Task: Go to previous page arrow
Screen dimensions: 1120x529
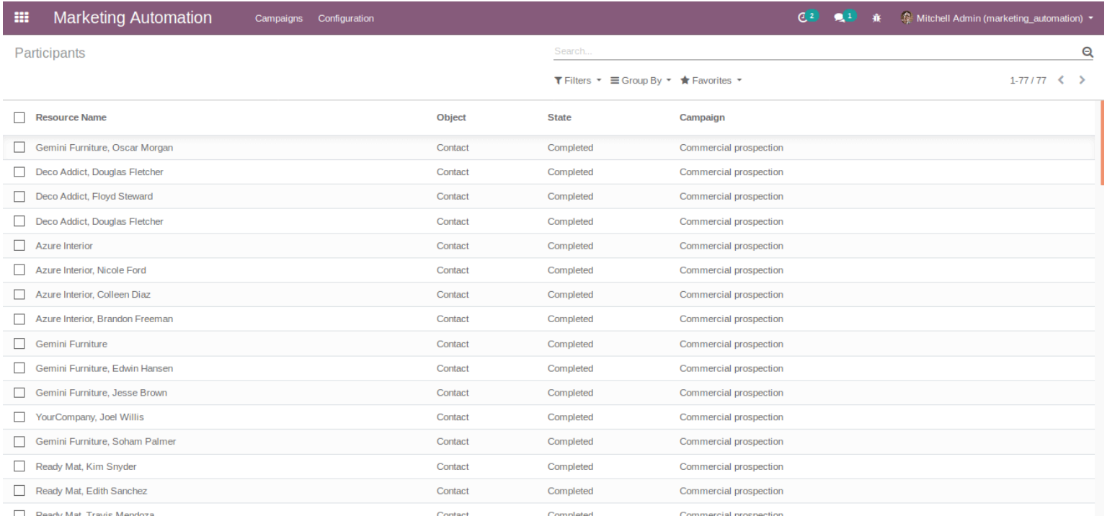Action: tap(1061, 80)
